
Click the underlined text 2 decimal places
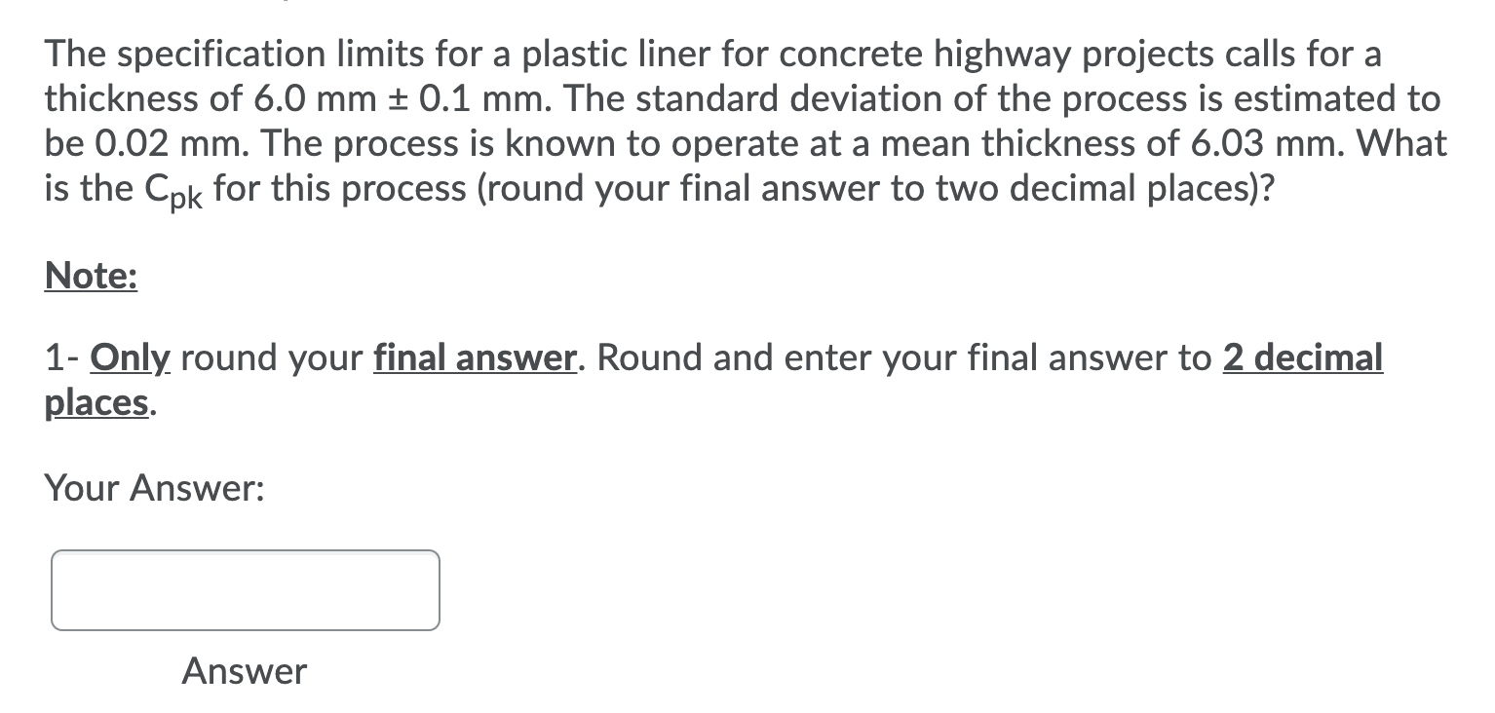(x=1304, y=357)
